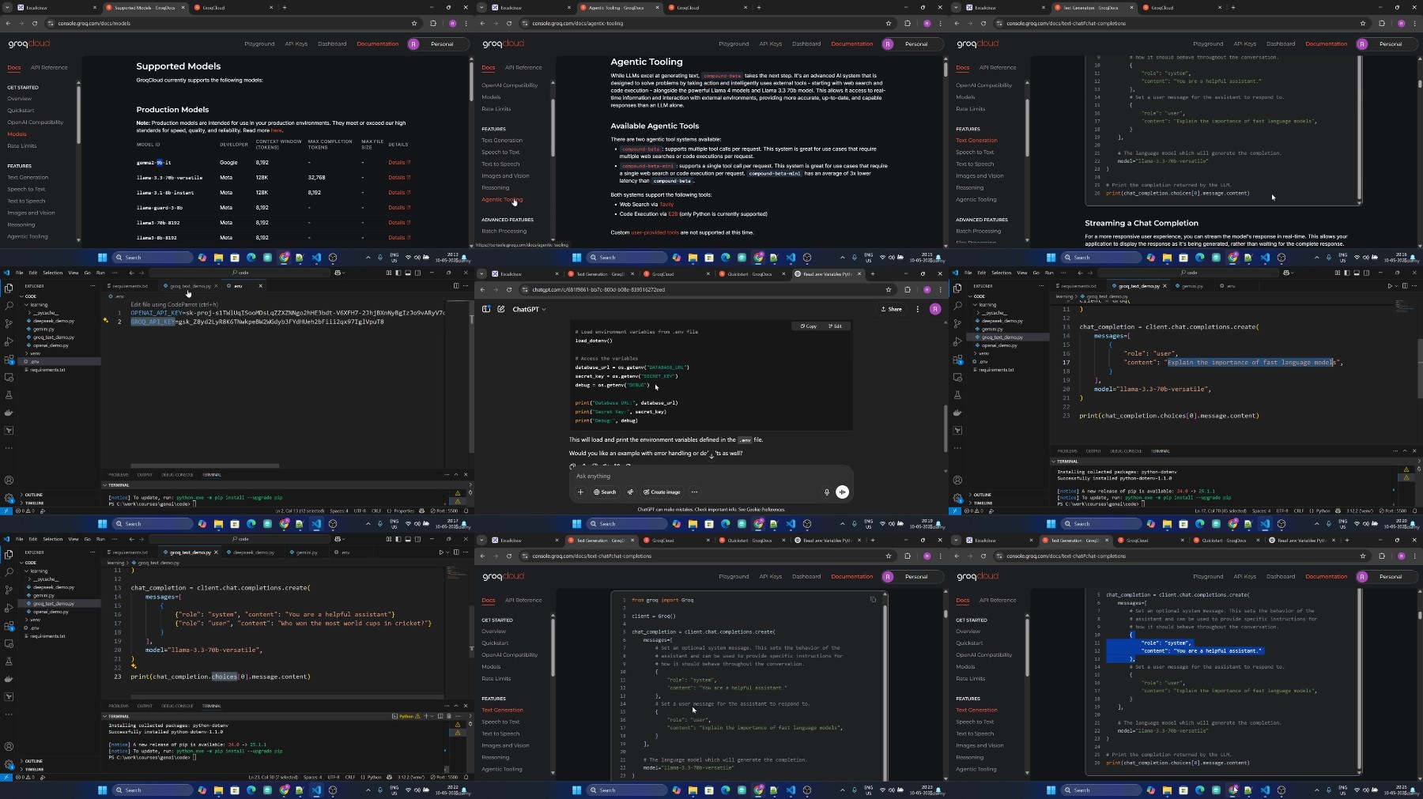Open Search view in VS Code showing API keys
This screenshot has height=799, width=1423.
[x=9, y=306]
